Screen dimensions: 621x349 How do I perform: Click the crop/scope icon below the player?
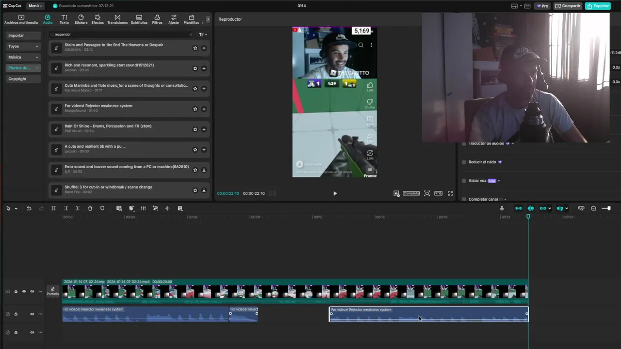point(427,193)
